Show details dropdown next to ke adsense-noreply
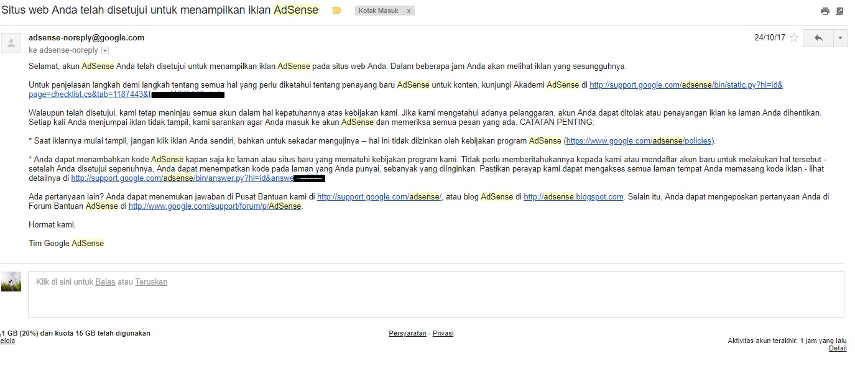 pos(105,50)
